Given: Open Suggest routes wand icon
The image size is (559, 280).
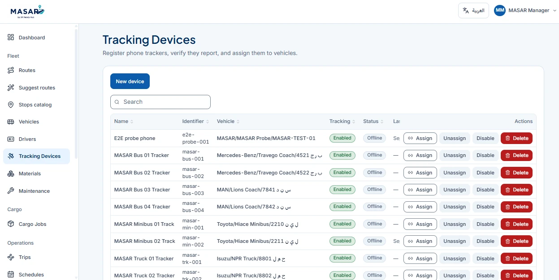Looking at the screenshot, I should click(11, 88).
